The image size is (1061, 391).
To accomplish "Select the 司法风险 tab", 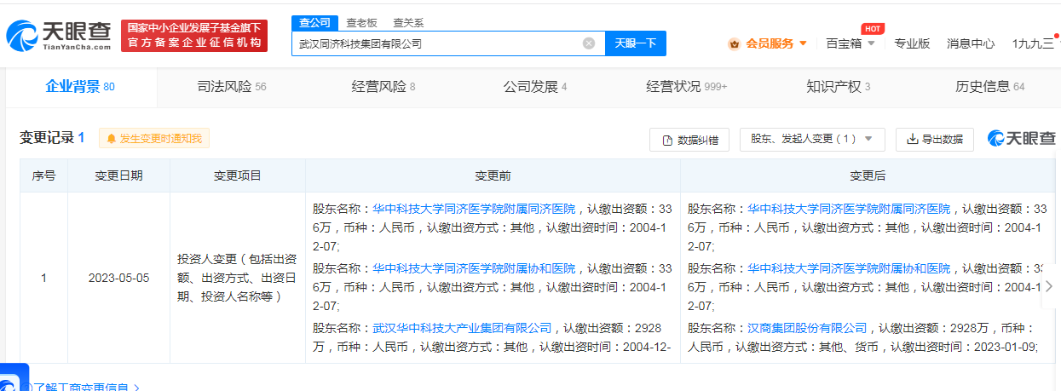I will coord(231,86).
